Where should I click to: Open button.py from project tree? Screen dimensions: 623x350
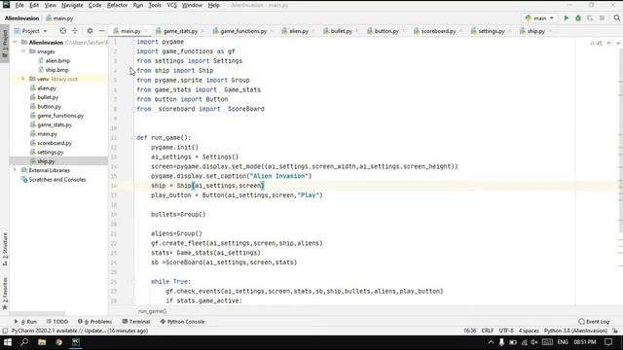click(50, 106)
